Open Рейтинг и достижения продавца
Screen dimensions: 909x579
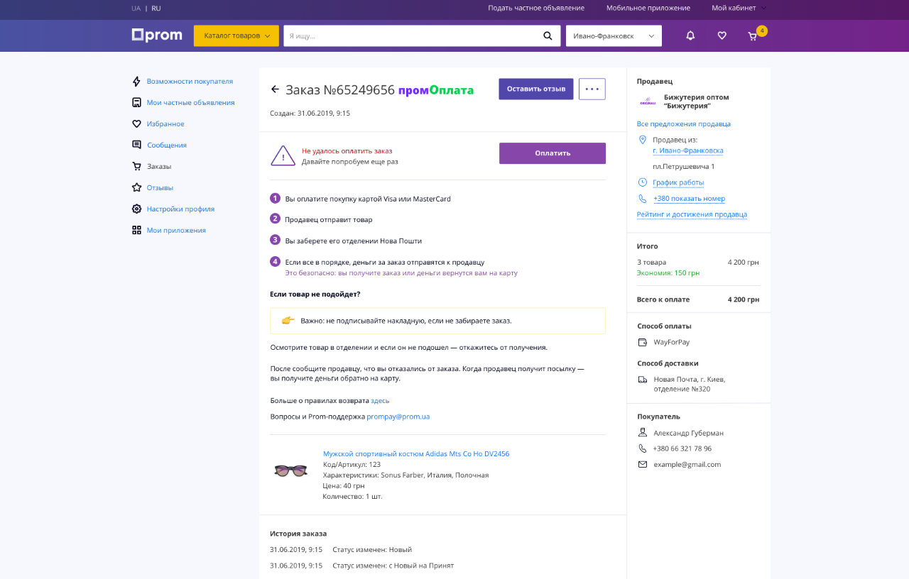click(x=692, y=214)
